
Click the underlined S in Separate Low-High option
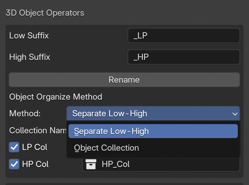point(76,131)
